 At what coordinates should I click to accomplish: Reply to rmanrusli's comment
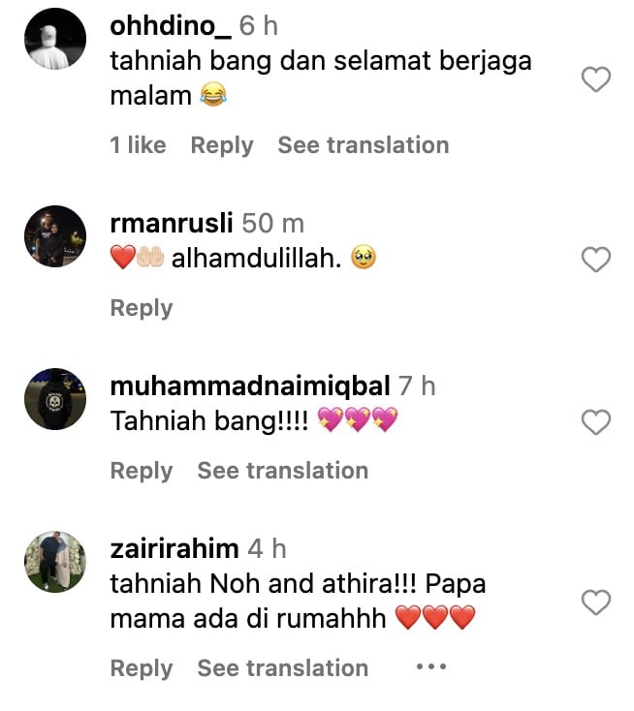[142, 308]
